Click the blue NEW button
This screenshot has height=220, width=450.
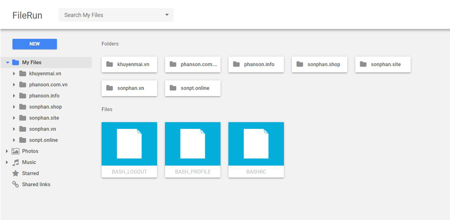pos(35,44)
